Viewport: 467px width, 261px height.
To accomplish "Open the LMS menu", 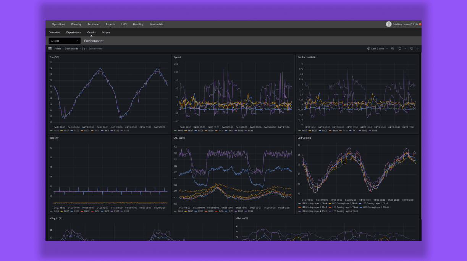I will point(124,24).
